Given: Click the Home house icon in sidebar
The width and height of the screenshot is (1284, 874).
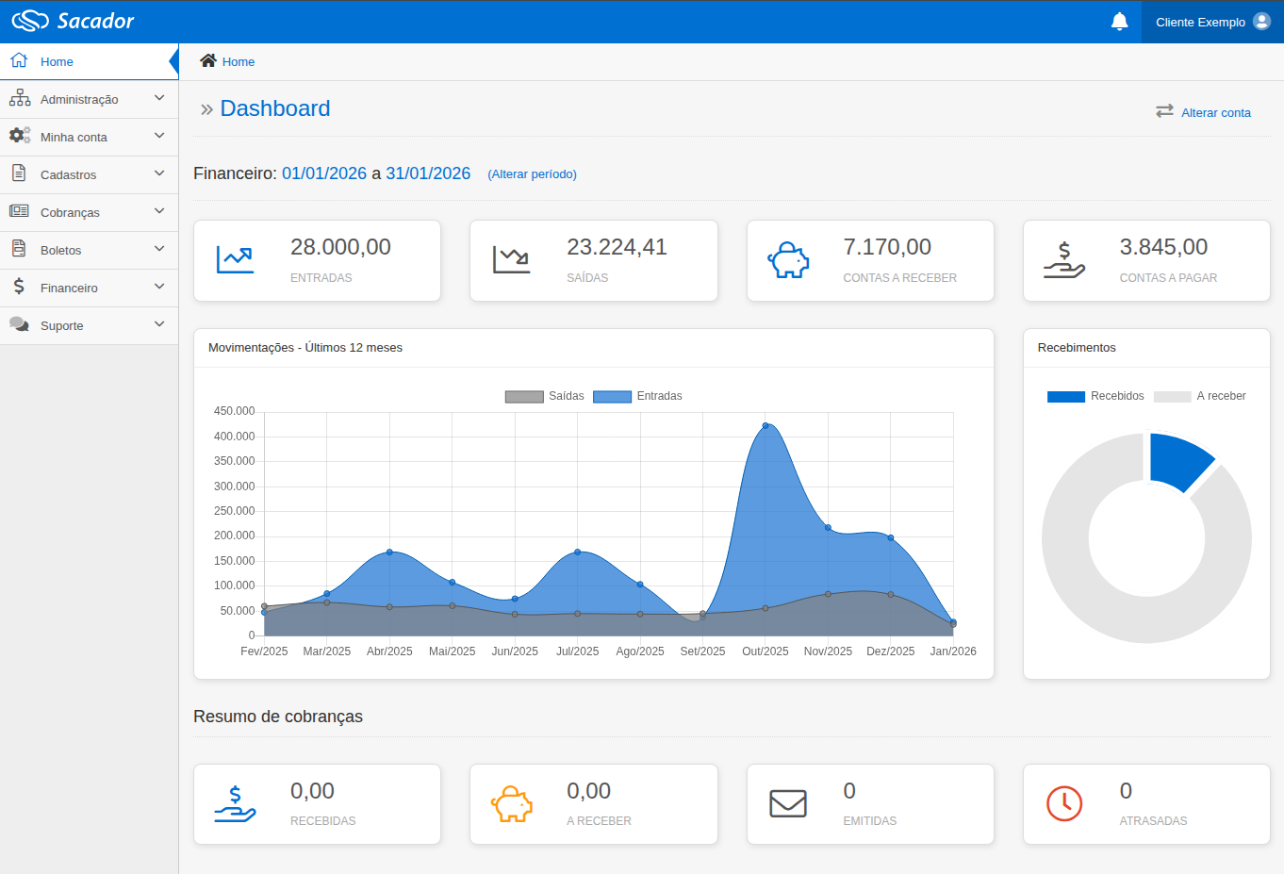Looking at the screenshot, I should (x=19, y=60).
